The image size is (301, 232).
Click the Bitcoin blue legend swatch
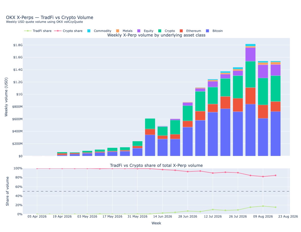[207, 31]
